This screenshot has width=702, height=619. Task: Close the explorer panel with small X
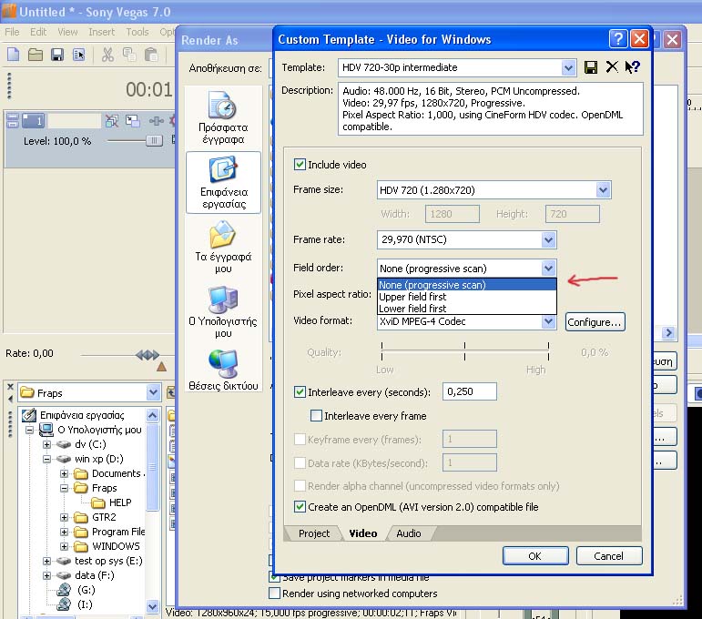pos(10,386)
